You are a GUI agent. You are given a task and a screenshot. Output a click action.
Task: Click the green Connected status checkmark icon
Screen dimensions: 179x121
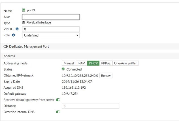coord(63,69)
